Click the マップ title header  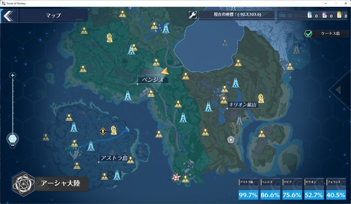[53, 16]
